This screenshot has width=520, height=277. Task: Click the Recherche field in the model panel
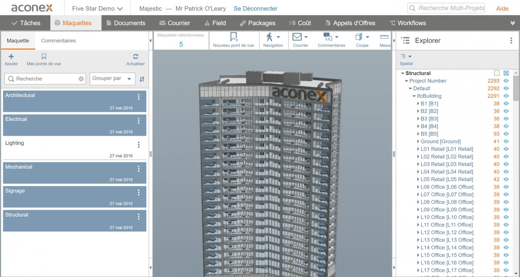[x=45, y=79]
